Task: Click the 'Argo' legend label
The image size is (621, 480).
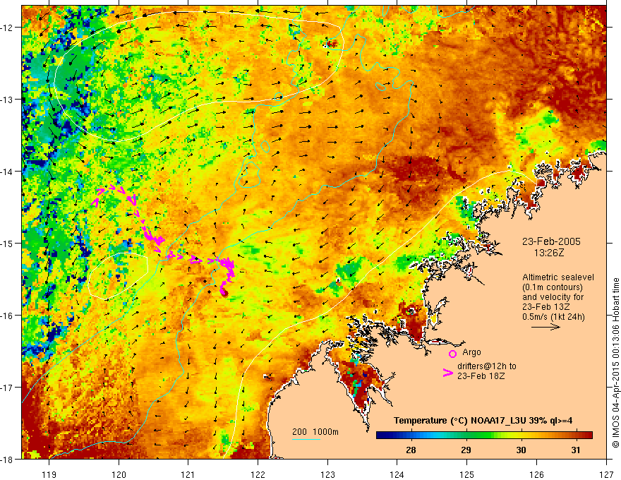Action: point(471,352)
